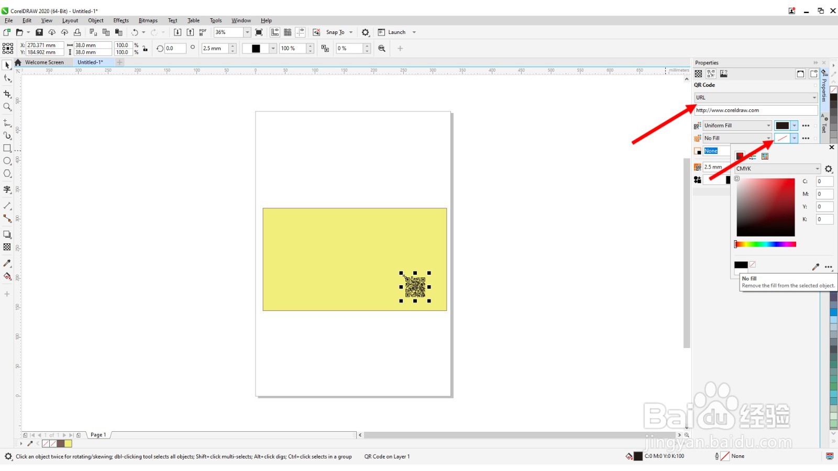This screenshot has height=471, width=838.
Task: Switch to the Welcome Screen tab
Action: coord(45,62)
